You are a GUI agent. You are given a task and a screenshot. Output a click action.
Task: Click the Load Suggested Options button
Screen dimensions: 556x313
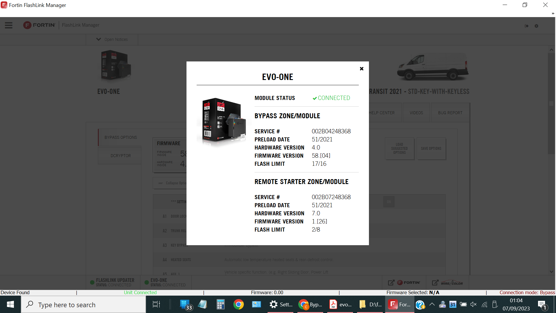click(x=399, y=148)
